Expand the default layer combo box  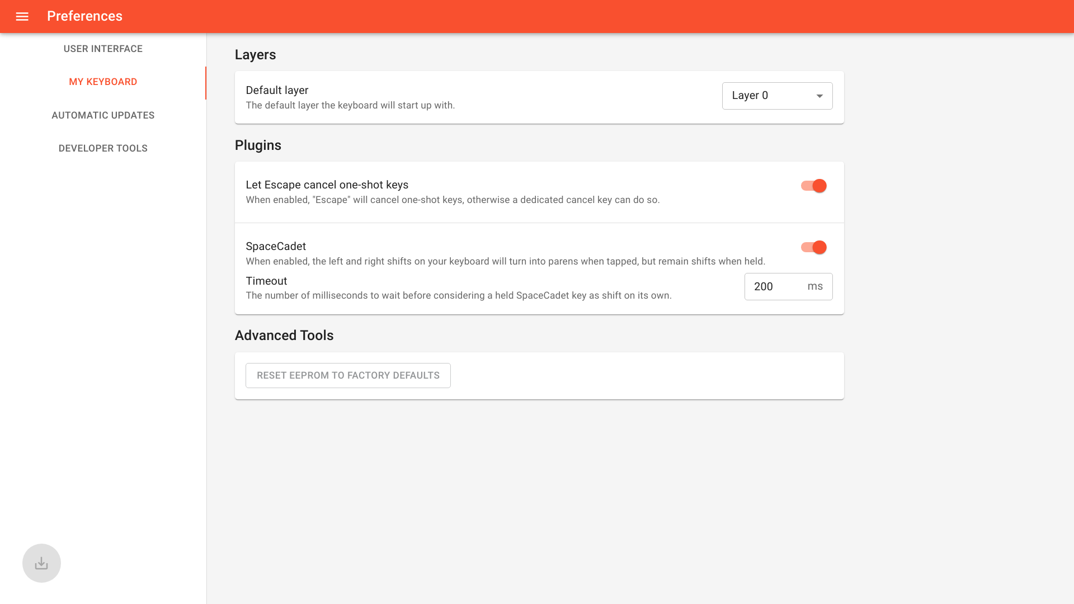pyautogui.click(x=777, y=96)
